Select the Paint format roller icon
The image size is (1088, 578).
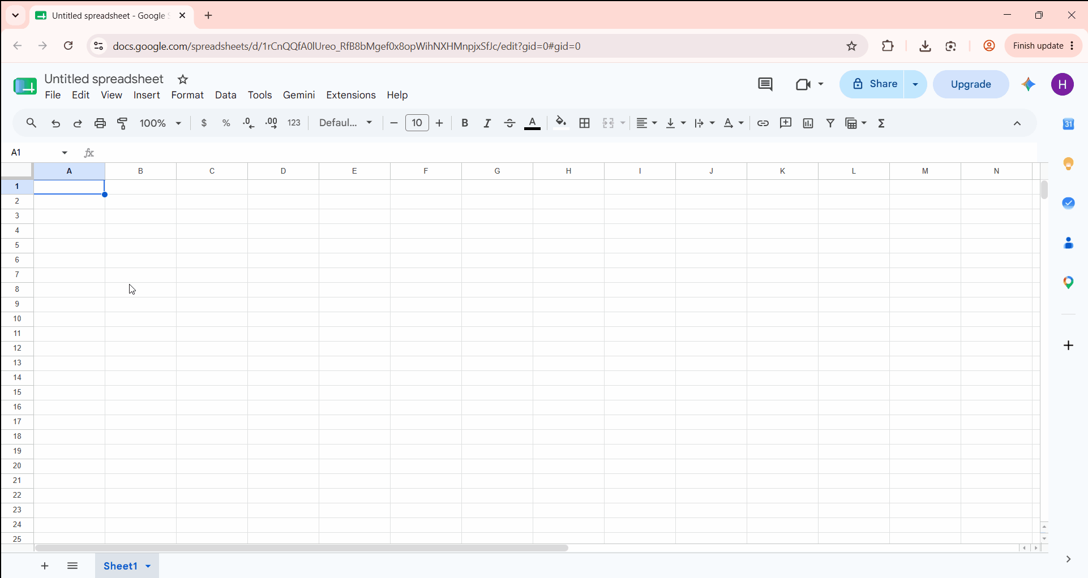122,123
